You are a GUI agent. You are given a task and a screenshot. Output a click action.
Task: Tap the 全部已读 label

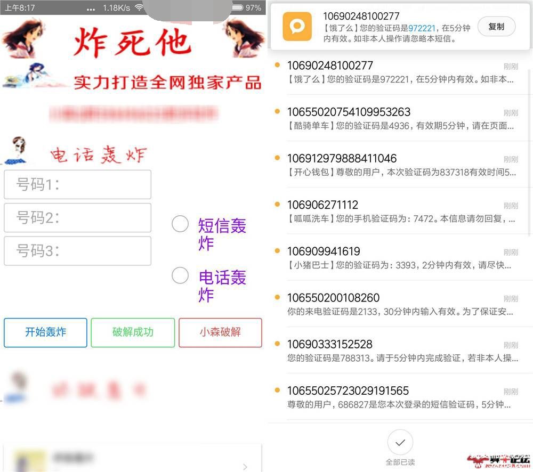click(400, 462)
